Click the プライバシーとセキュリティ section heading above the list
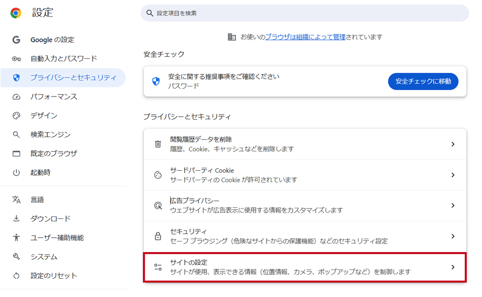Screen dimensions: 482x297 pyautogui.click(x=187, y=117)
